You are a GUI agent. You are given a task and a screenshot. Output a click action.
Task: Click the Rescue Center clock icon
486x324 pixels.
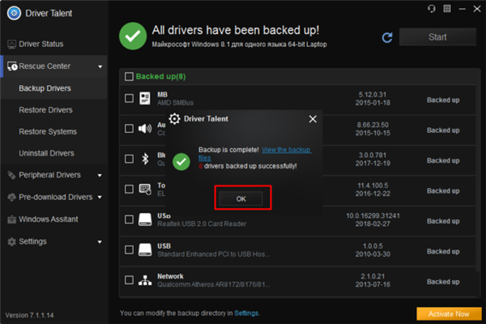click(12, 66)
